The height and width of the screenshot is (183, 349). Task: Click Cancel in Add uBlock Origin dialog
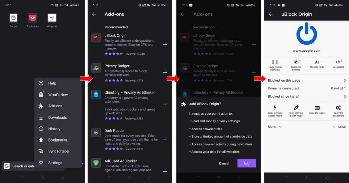(x=224, y=163)
